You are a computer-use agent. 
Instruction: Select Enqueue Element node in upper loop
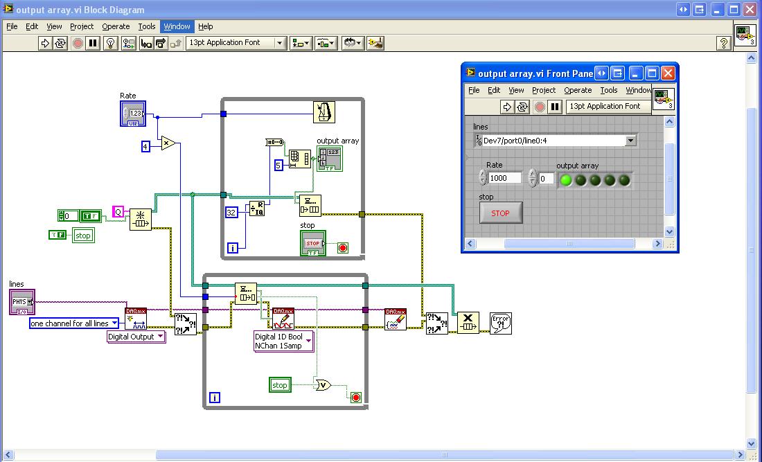[310, 206]
